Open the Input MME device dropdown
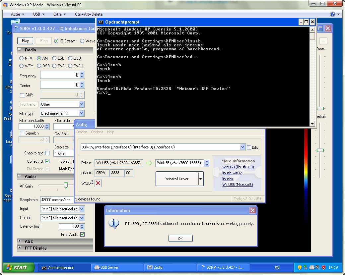The width and height of the screenshot is (345, 275). coord(82,209)
